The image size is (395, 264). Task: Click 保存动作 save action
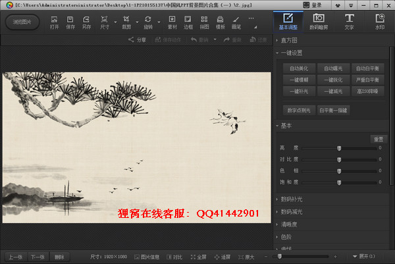pos(168,40)
